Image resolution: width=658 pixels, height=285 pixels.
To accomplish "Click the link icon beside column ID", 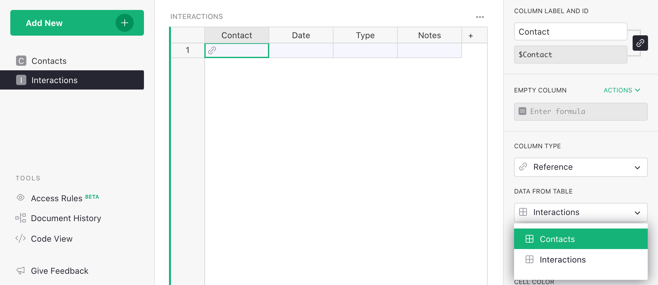I will (640, 43).
